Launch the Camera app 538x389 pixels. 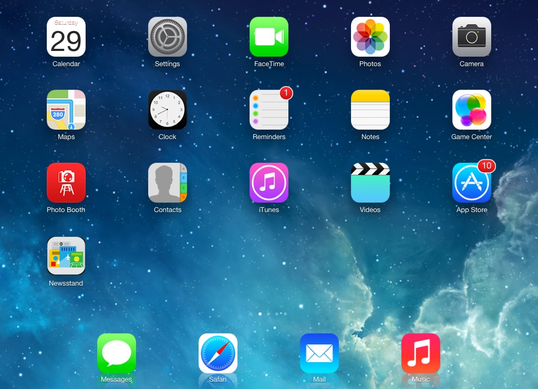[x=471, y=37]
